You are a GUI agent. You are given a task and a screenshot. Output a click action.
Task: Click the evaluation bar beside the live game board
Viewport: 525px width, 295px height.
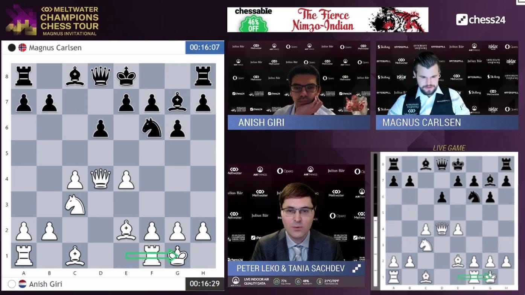[x=375, y=220]
